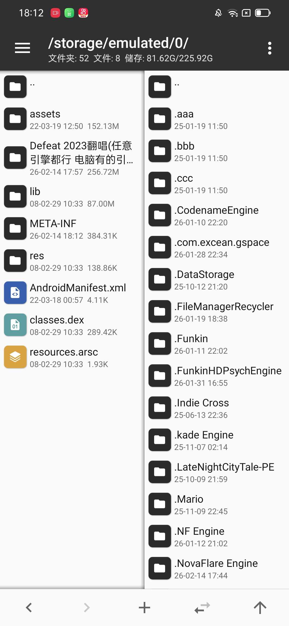This screenshot has width=289, height=626.
Task: Open the .CodenameEngine folder
Action: coord(216,215)
